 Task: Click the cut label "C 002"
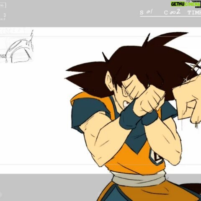[x=172, y=12]
